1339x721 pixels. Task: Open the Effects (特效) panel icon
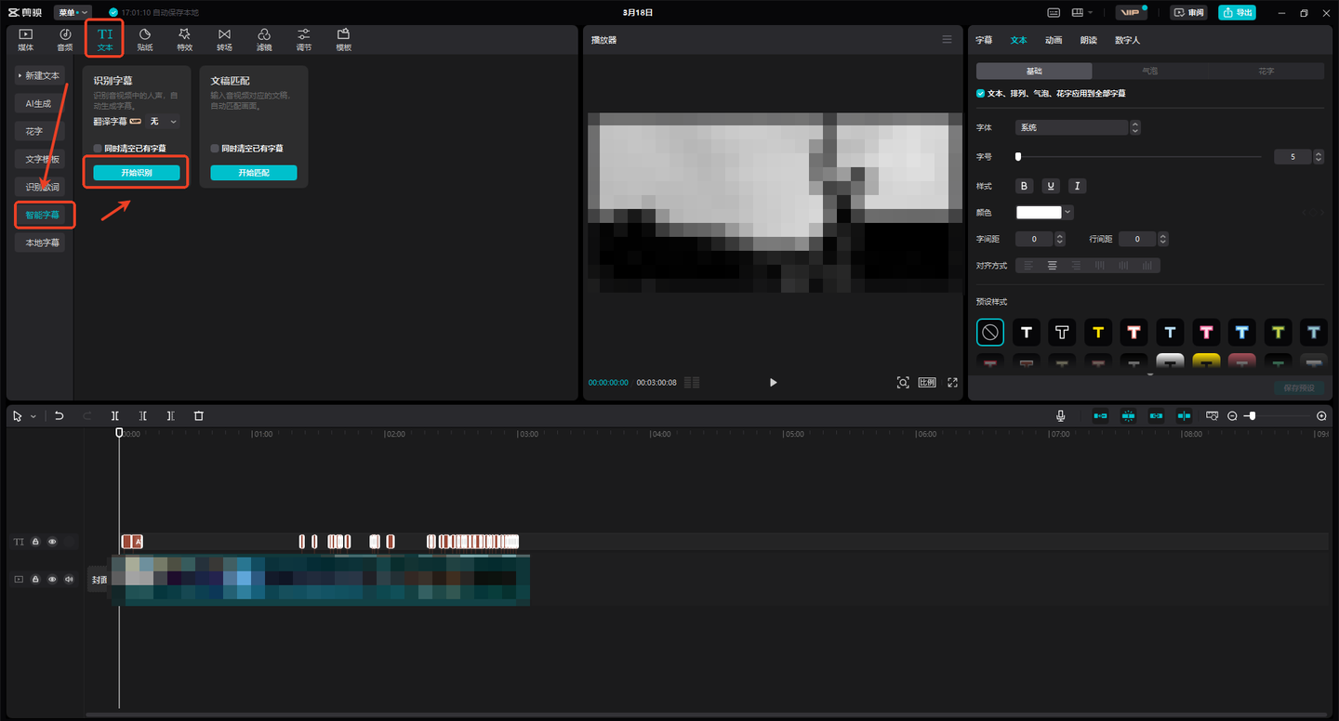[x=184, y=39]
